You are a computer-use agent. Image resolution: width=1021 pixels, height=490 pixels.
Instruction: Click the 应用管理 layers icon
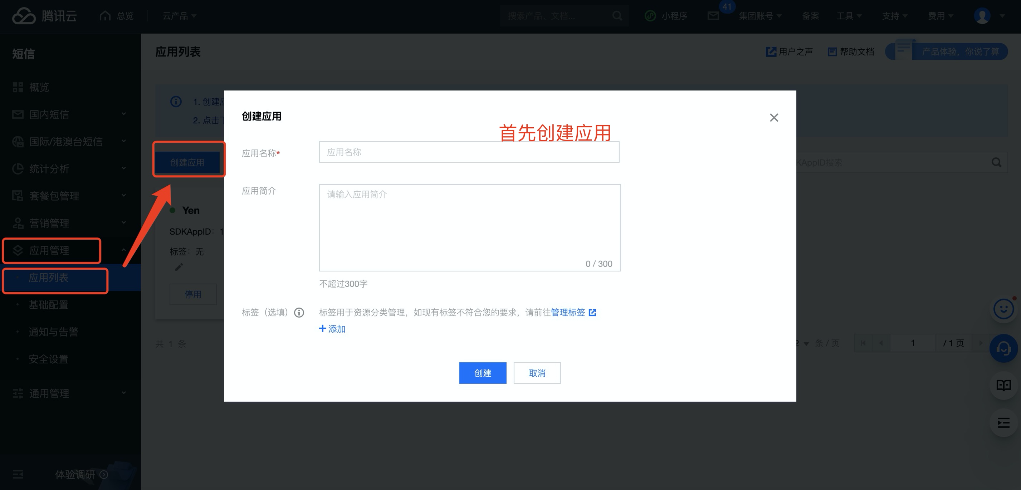tap(18, 250)
